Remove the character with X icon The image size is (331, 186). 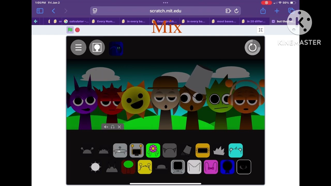click(119, 127)
